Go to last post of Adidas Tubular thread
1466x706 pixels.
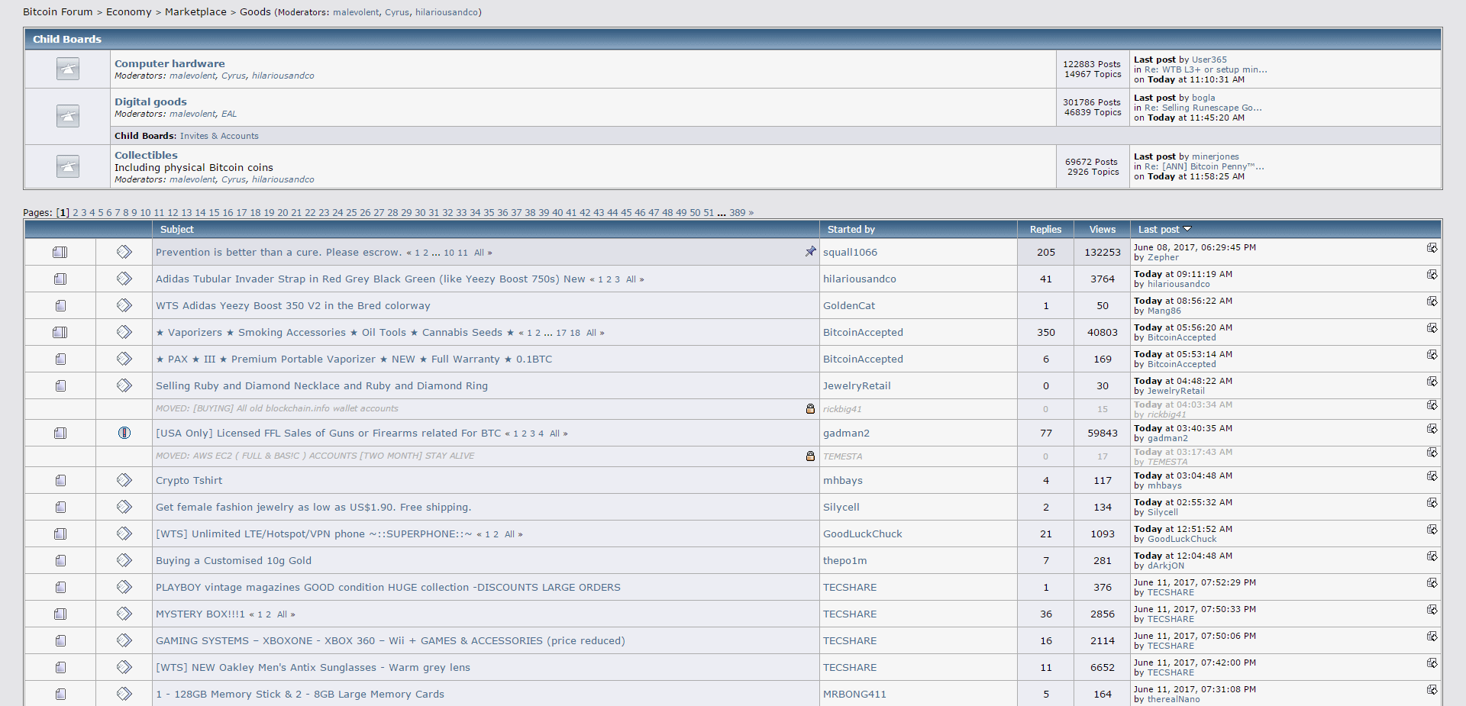pos(1432,275)
